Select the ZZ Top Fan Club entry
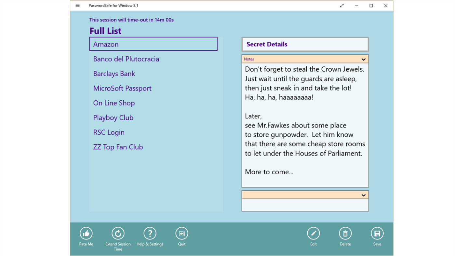455x256 pixels. pyautogui.click(x=118, y=147)
